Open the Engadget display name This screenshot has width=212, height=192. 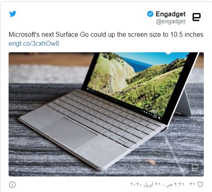[x=170, y=14]
